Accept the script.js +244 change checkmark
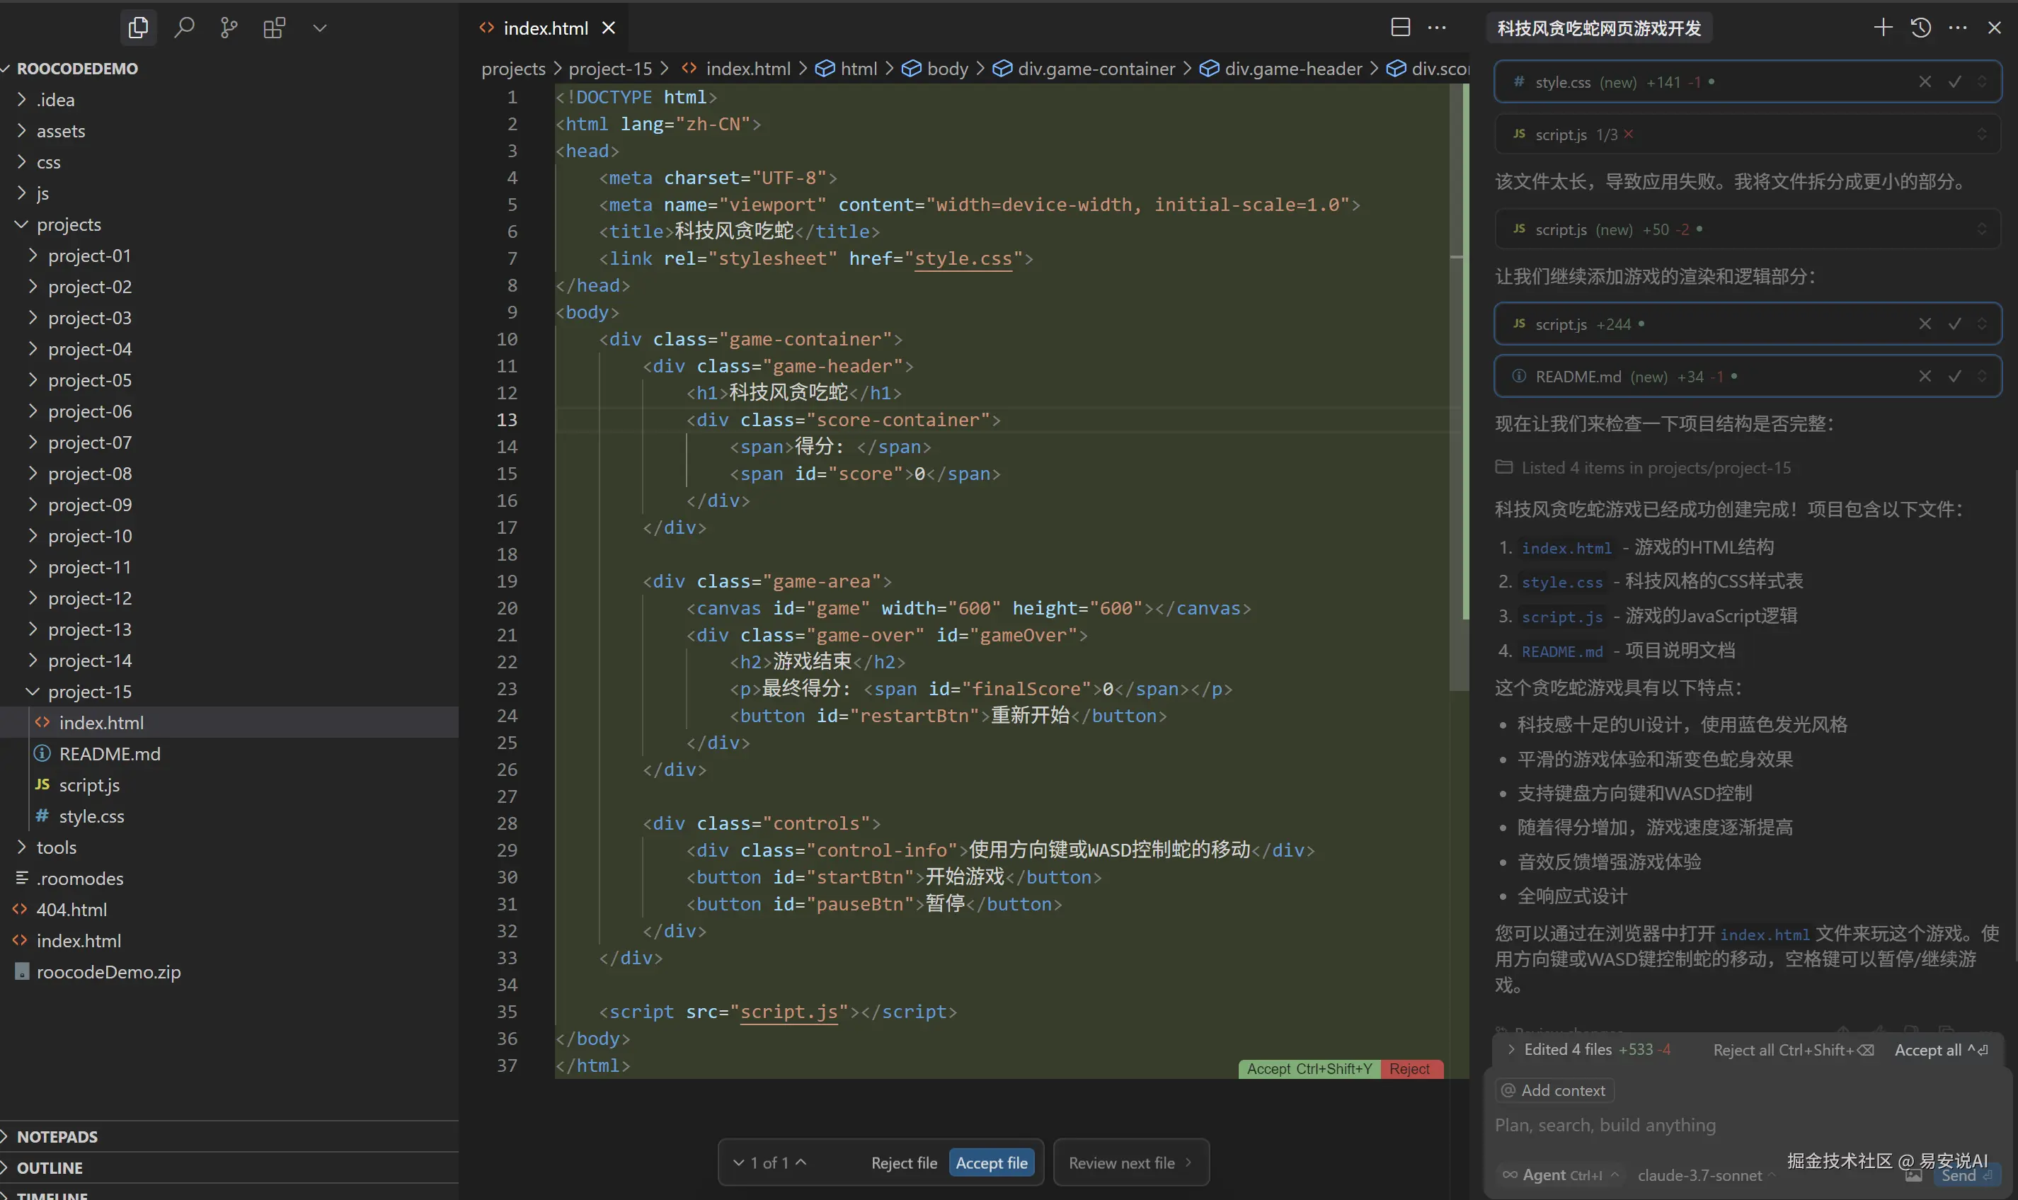Viewport: 2018px width, 1200px height. pyautogui.click(x=1954, y=324)
